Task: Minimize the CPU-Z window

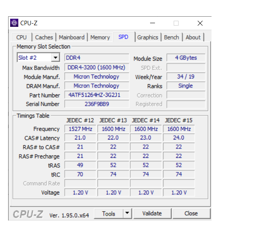Action: tap(152, 23)
